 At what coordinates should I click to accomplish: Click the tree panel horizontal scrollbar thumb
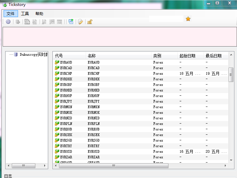24,166
